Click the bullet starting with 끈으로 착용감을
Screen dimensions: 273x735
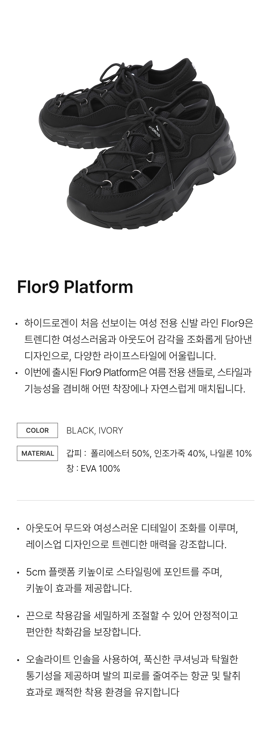click(132, 624)
